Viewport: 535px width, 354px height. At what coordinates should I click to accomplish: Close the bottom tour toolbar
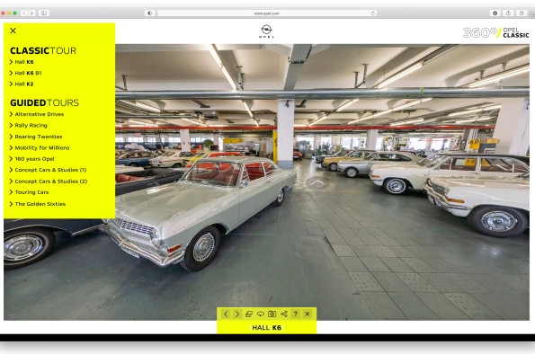308,314
